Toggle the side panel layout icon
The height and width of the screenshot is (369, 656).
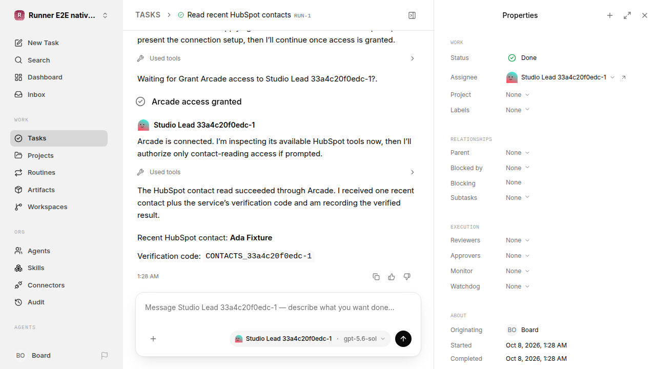coord(412,15)
